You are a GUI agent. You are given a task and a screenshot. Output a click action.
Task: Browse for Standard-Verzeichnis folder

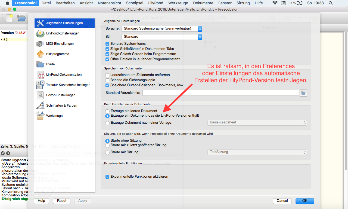pyautogui.click(x=303, y=93)
